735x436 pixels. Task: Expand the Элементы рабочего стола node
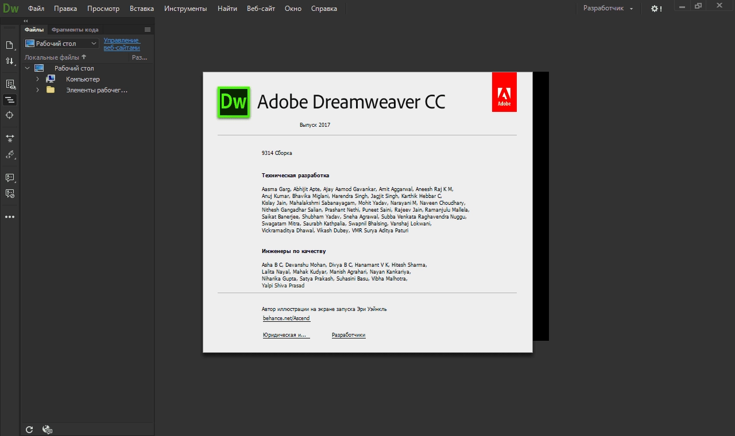point(37,90)
